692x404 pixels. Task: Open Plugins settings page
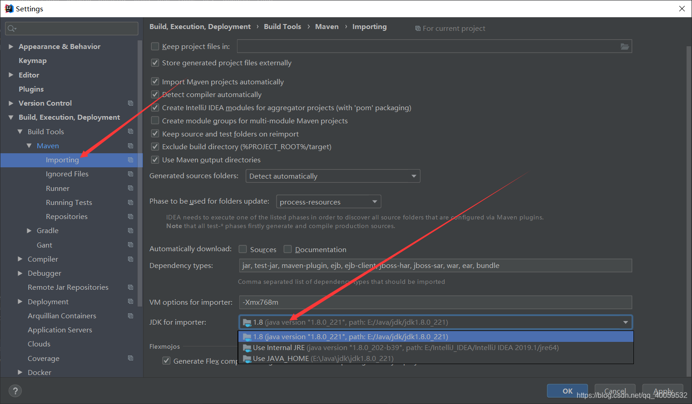click(x=31, y=89)
